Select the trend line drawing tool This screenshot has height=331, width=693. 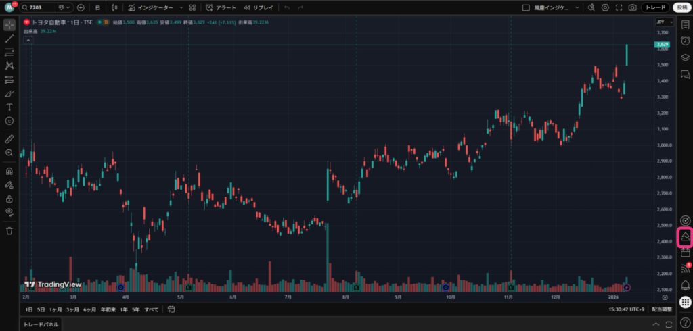pos(9,39)
